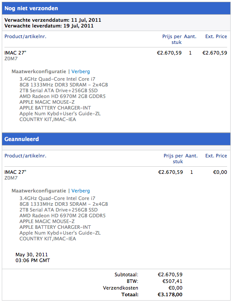The image size is (232, 302).
Task: Click the €0,00 extended price of cancelled item
Action: 220,172
